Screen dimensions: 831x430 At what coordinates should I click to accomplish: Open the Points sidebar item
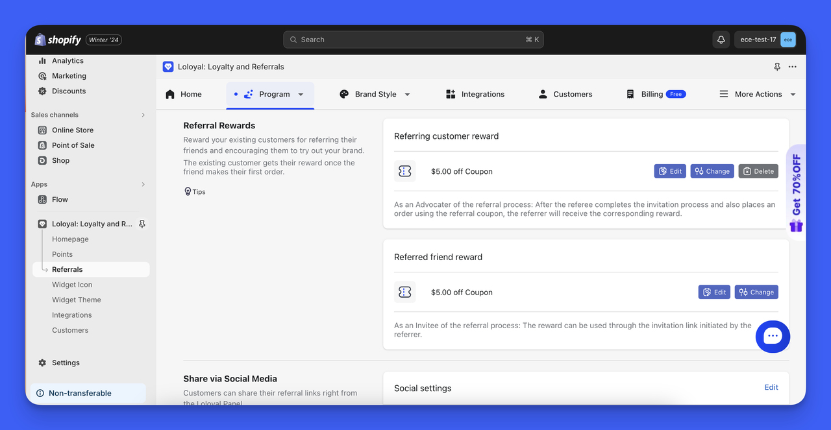point(62,254)
